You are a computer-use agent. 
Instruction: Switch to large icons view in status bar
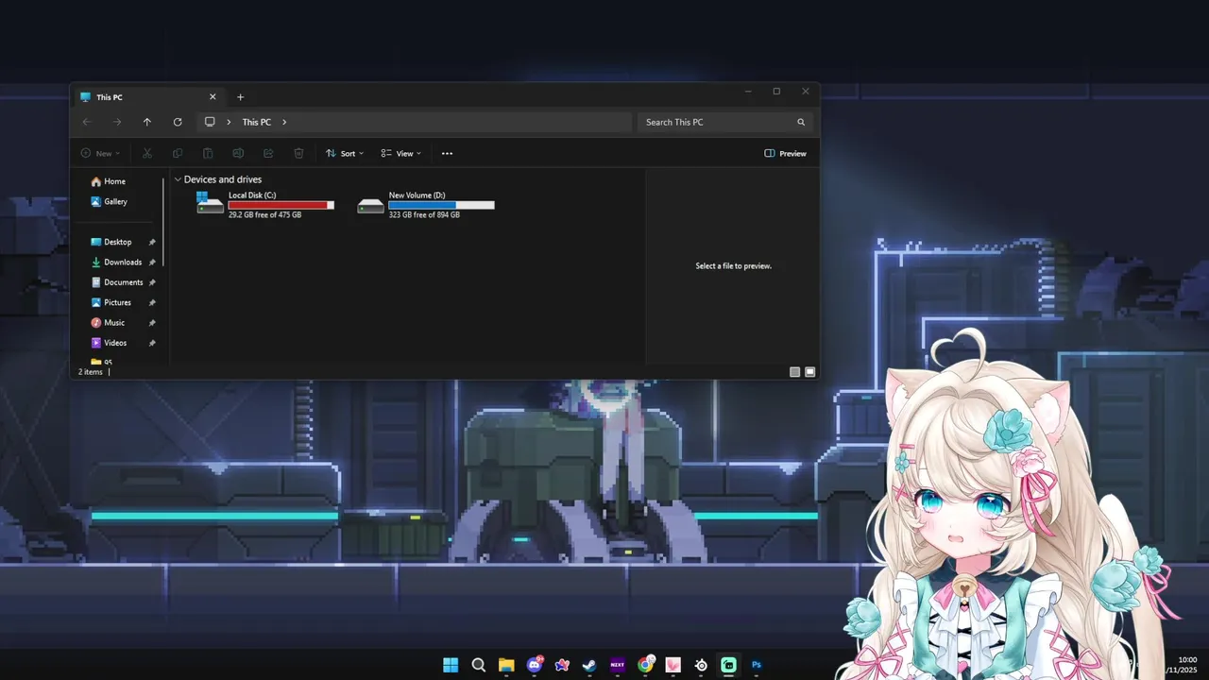click(809, 372)
